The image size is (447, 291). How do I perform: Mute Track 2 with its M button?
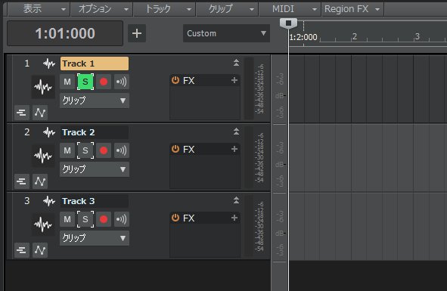click(x=67, y=150)
